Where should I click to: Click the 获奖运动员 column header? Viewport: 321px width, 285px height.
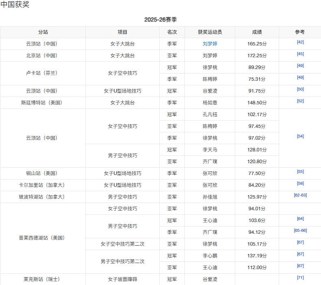(210, 32)
